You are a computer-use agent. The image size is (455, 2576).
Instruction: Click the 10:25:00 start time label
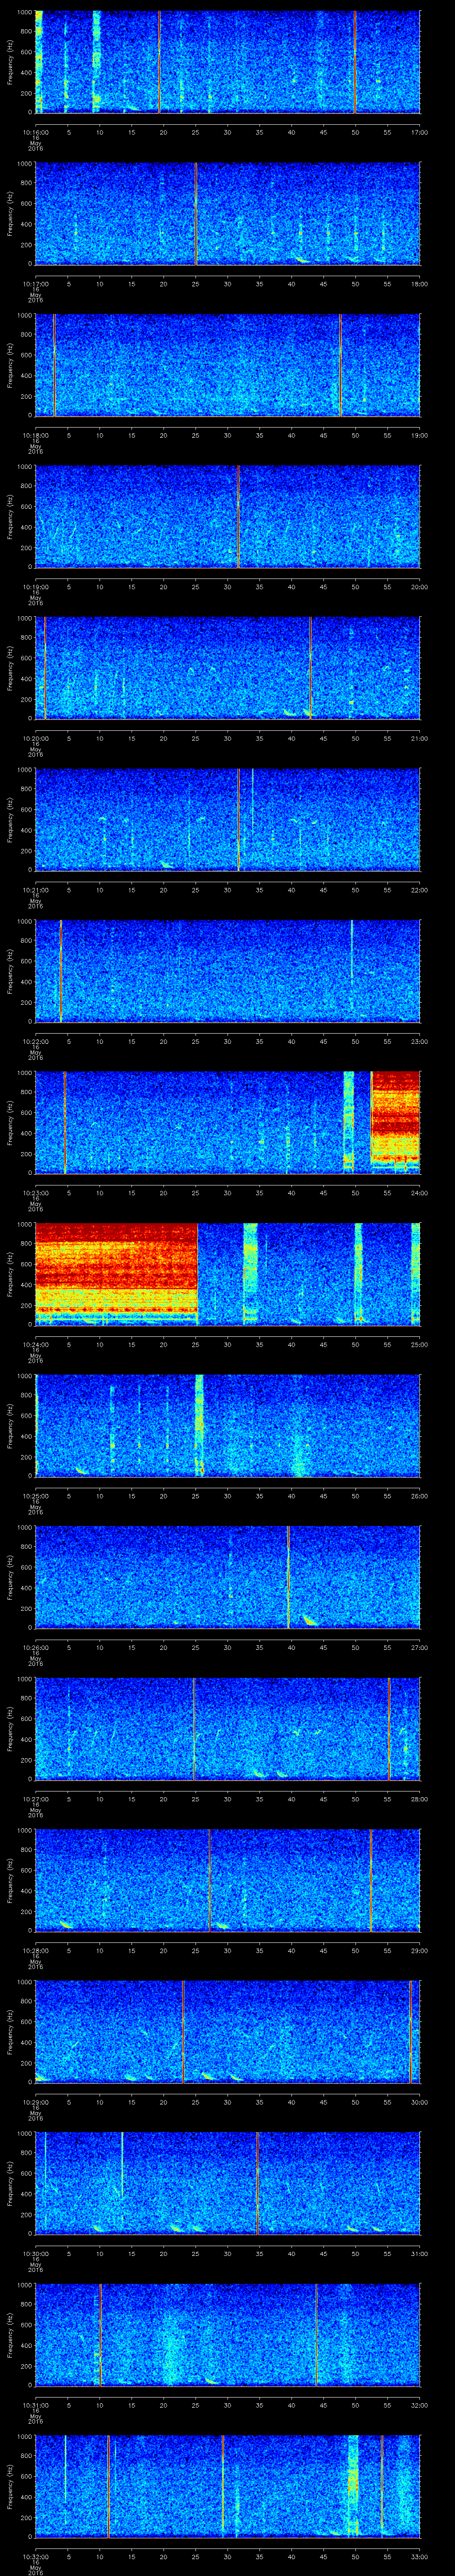coord(35,1496)
